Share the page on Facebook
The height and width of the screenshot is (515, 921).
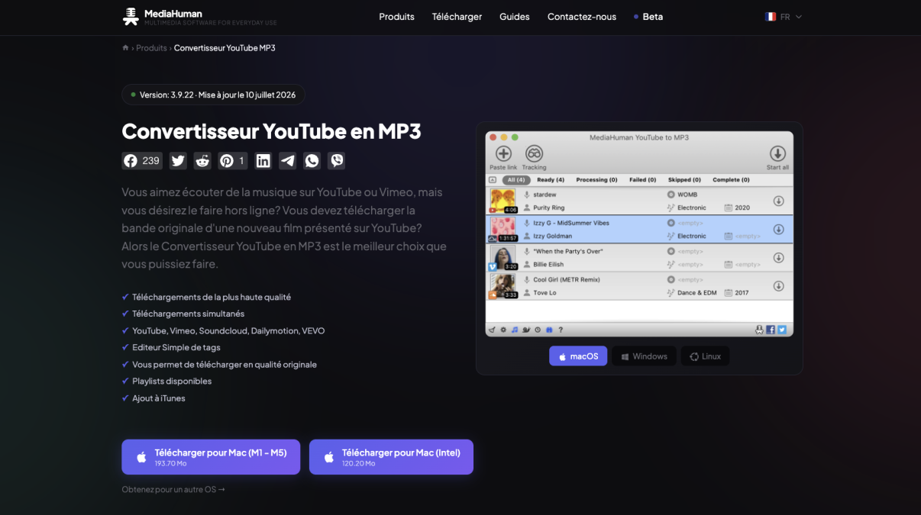(x=142, y=160)
